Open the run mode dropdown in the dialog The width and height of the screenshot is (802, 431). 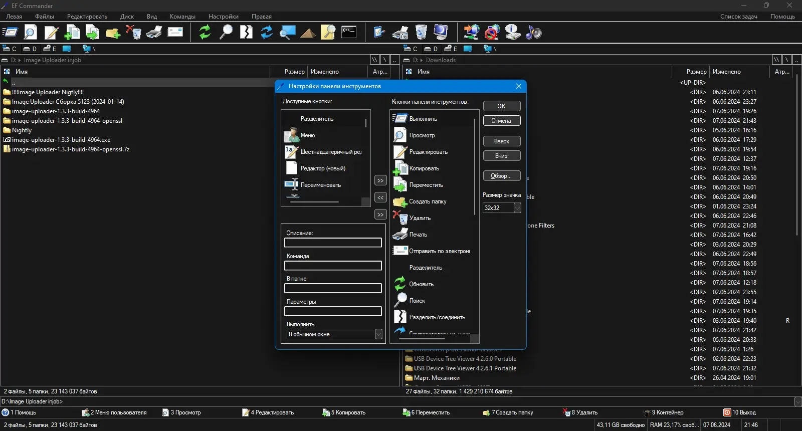pos(378,334)
